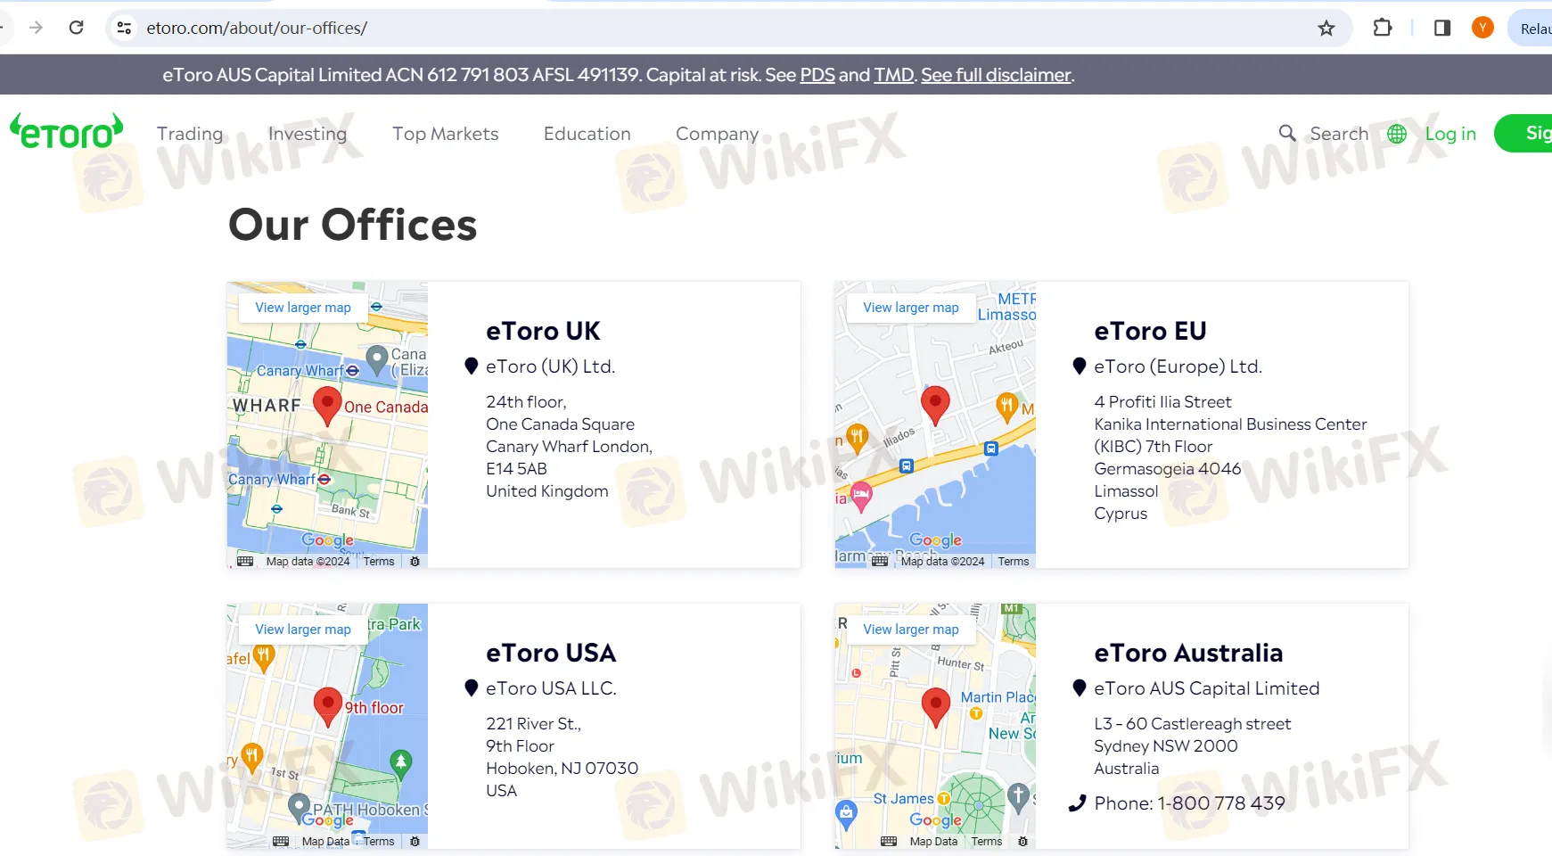Open the Chrome profile avatar
Viewport: 1552px width, 856px height.
point(1482,29)
